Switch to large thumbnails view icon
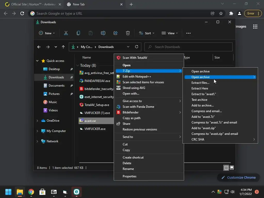264x198 pixels. coord(232,168)
